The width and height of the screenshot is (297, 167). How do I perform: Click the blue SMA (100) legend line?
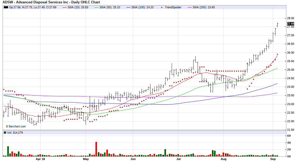[128, 7]
